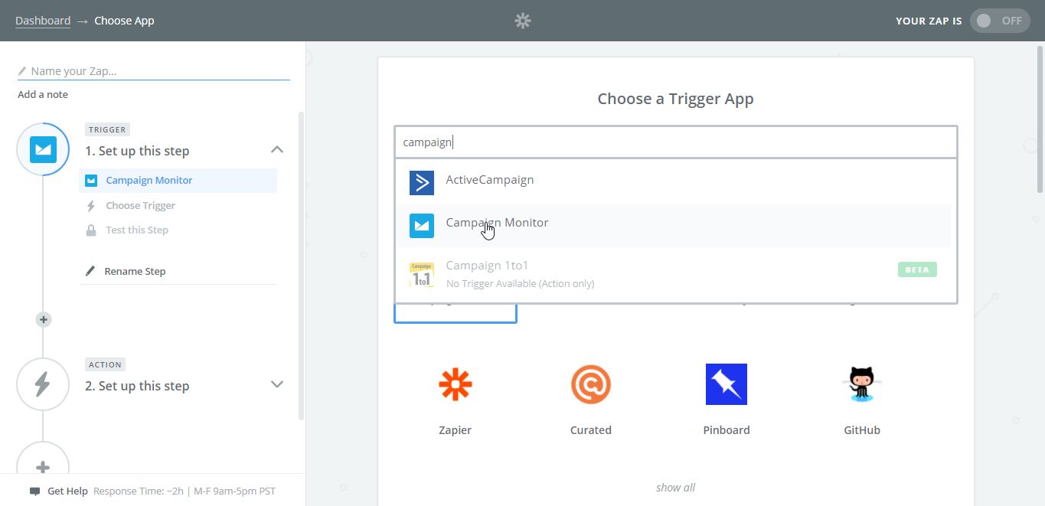Image resolution: width=1045 pixels, height=506 pixels.
Task: Click the small Campaign Monitor icon in sidebar
Action: click(x=91, y=181)
